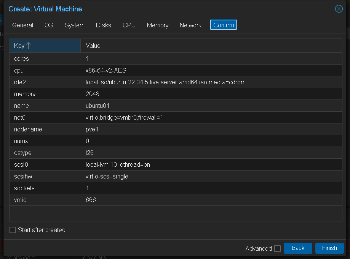Open the OS tab
Viewport: 350px width, 259px height.
[49, 25]
